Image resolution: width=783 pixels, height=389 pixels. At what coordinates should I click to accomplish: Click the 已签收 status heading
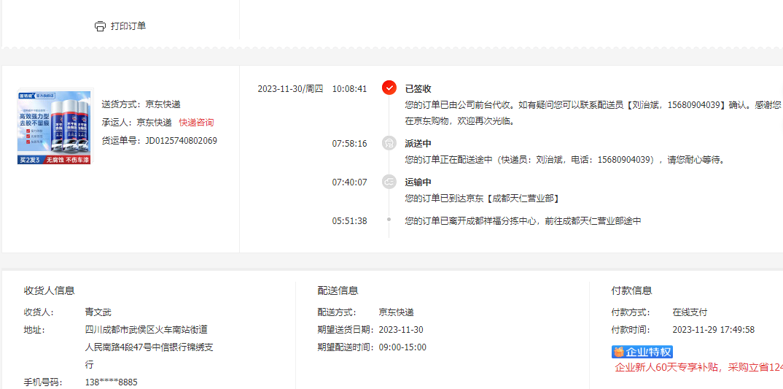(418, 89)
